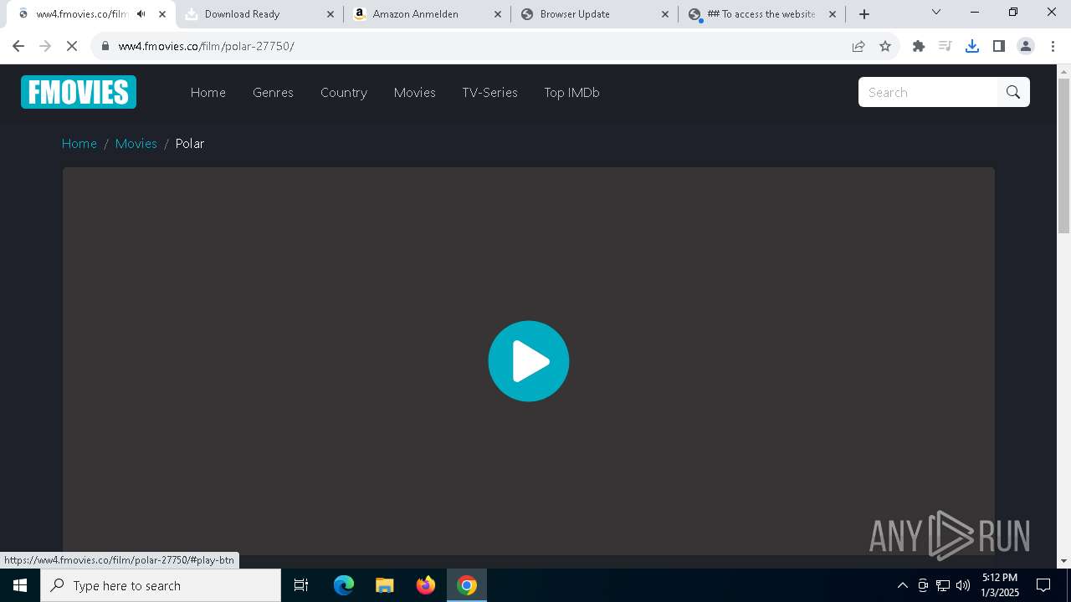
Task: Go to Movies breadcrumb link
Action: point(136,144)
